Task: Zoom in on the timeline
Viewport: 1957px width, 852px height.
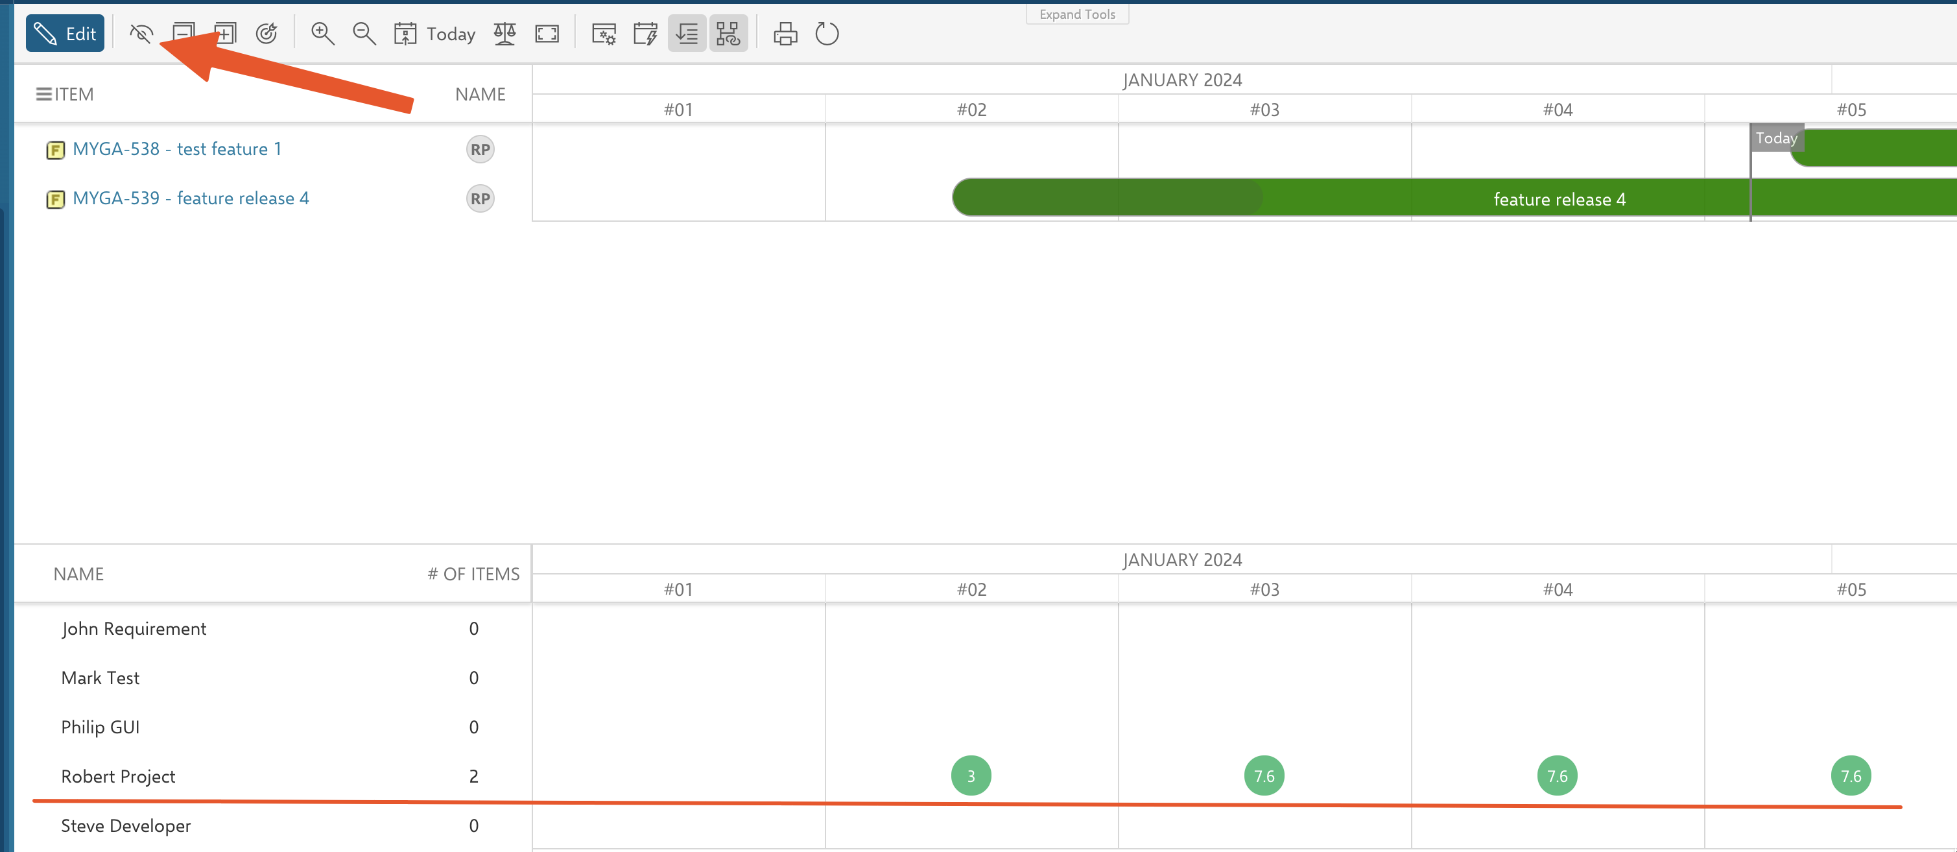Action: tap(323, 34)
